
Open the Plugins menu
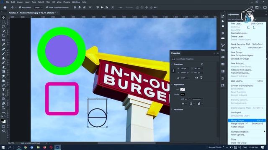67,2
